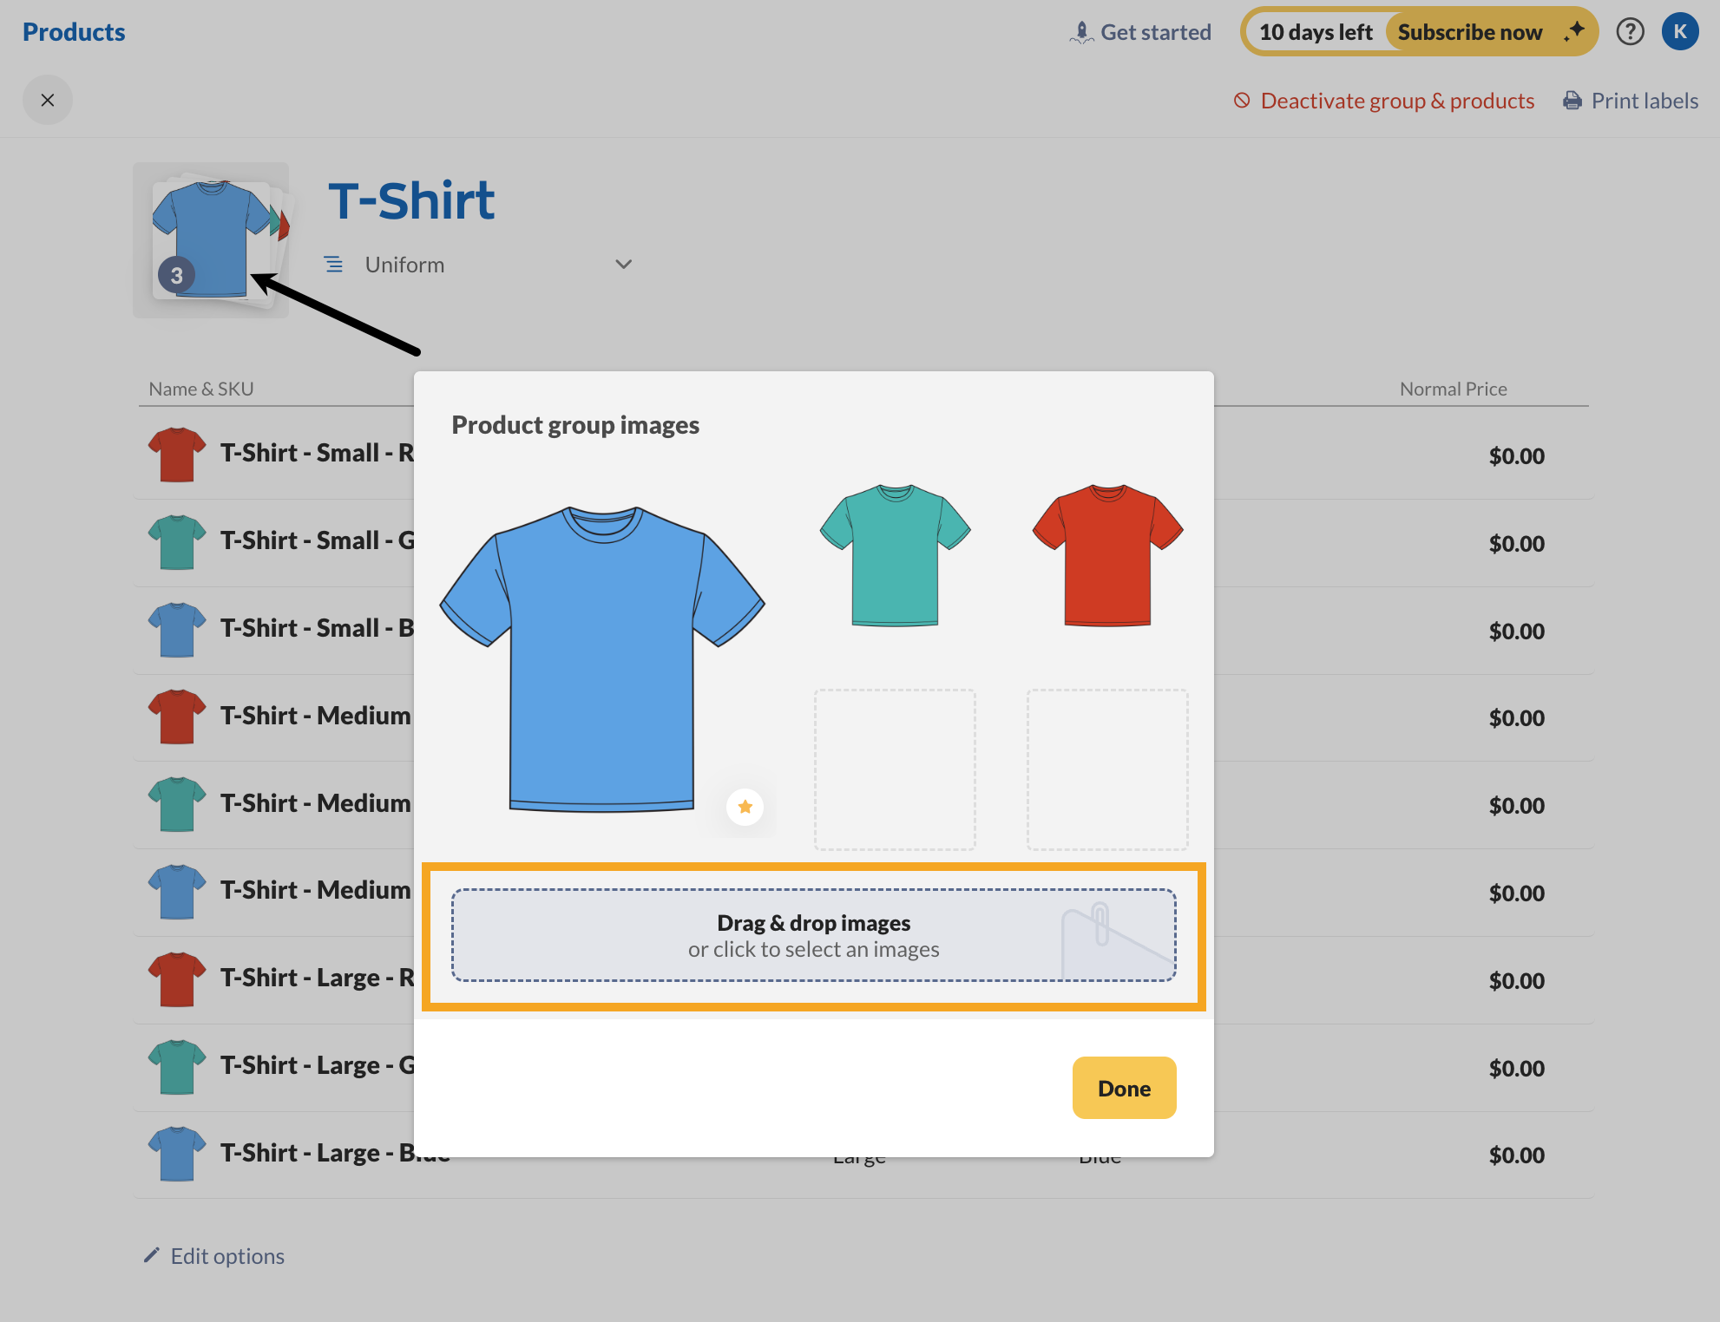Click the prohibition icon next to Deactivate group
The width and height of the screenshot is (1720, 1322).
(x=1241, y=101)
